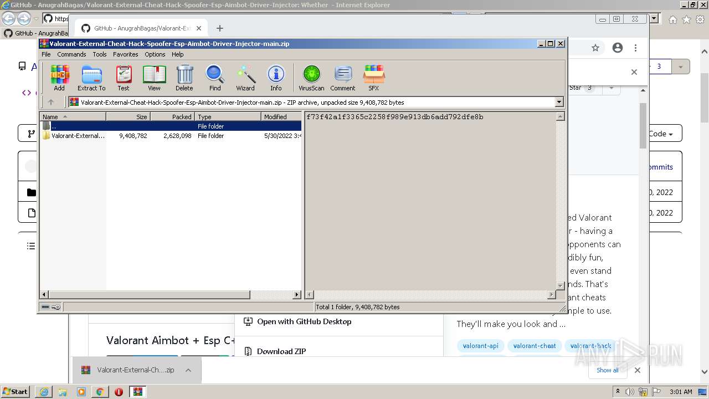Open the Windows Start menu
709x399 pixels.
click(15, 391)
